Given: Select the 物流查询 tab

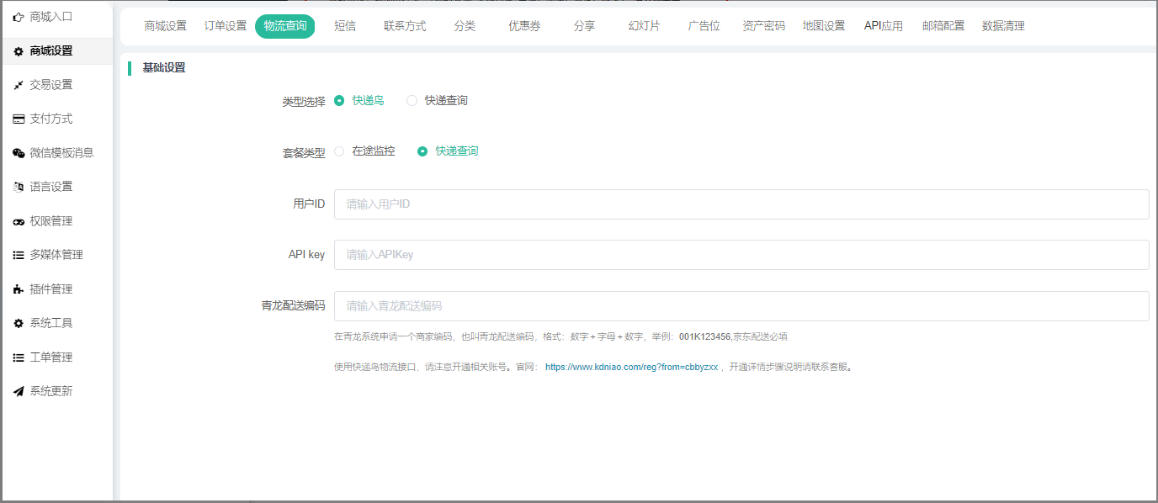Looking at the screenshot, I should tap(285, 26).
